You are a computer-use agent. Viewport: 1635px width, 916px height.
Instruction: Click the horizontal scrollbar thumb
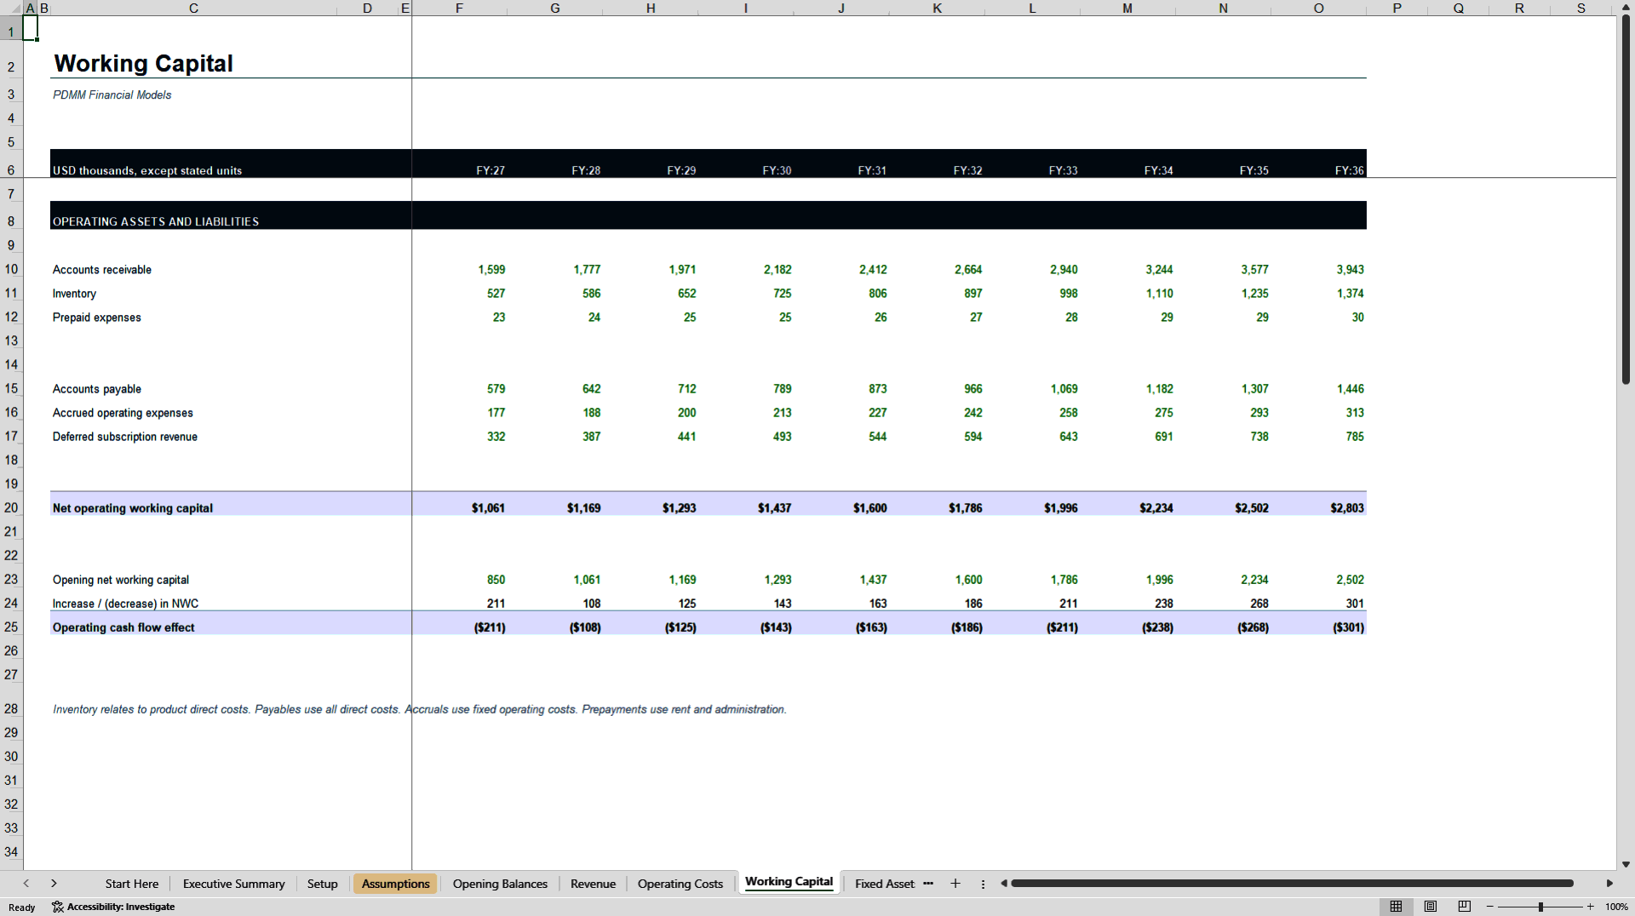[x=1292, y=884]
